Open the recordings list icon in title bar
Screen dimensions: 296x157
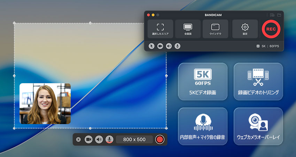[272, 15]
